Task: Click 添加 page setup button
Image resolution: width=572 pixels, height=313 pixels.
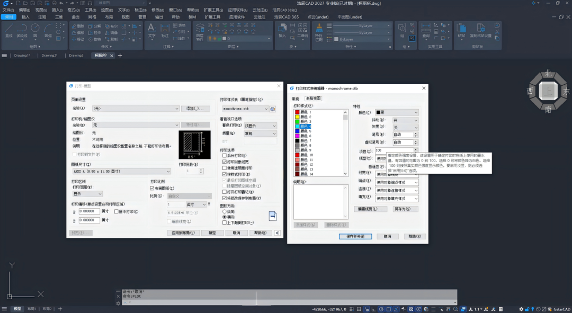Action: click(x=195, y=109)
